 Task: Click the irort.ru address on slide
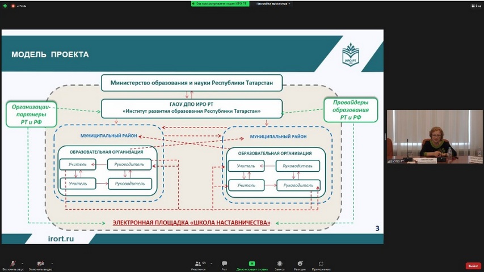pyautogui.click(x=61, y=239)
